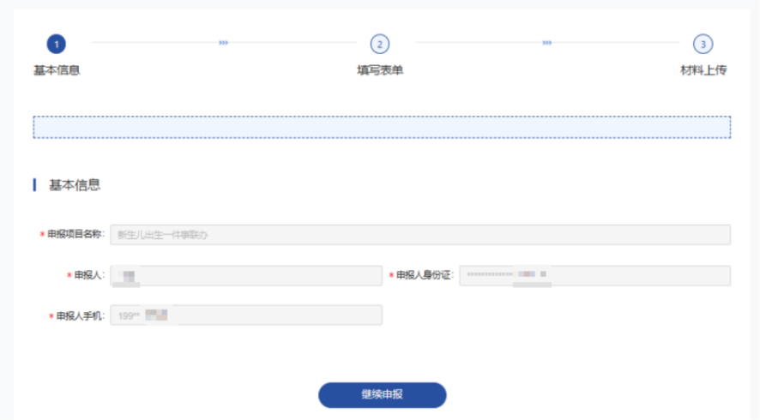Focus the 申报项目名称 input field
The height and width of the screenshot is (420, 760).
coord(419,235)
